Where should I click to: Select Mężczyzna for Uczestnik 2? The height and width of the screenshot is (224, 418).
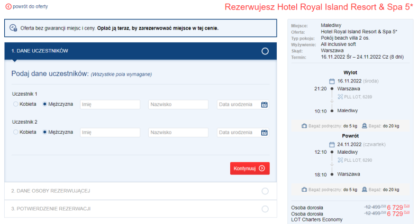click(45, 132)
